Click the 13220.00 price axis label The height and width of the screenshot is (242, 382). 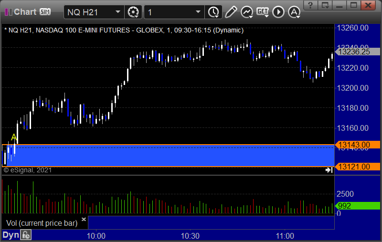(x=352, y=68)
